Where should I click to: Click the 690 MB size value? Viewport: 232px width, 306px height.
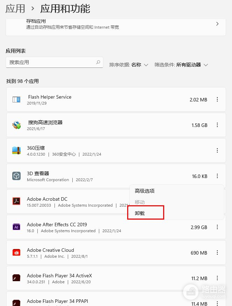(x=199, y=253)
